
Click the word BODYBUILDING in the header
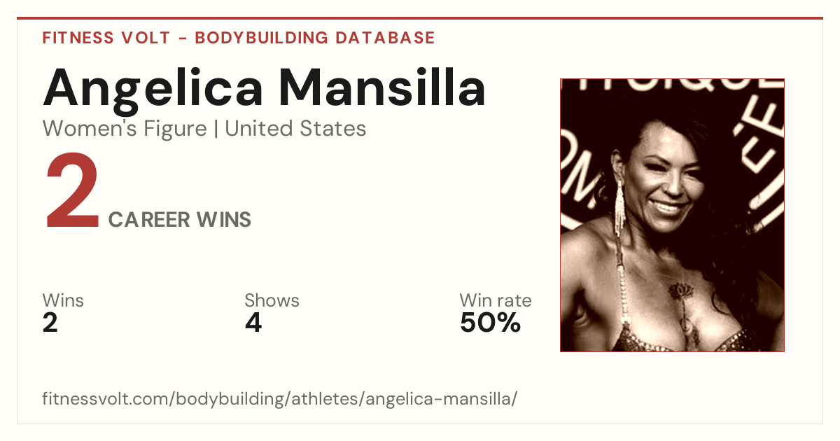click(272, 38)
